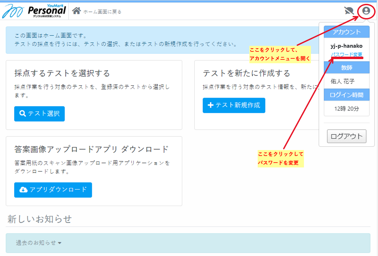Viewport: 378px width, 256px height.
Task: Click the 教師 section header
Action: point(346,67)
